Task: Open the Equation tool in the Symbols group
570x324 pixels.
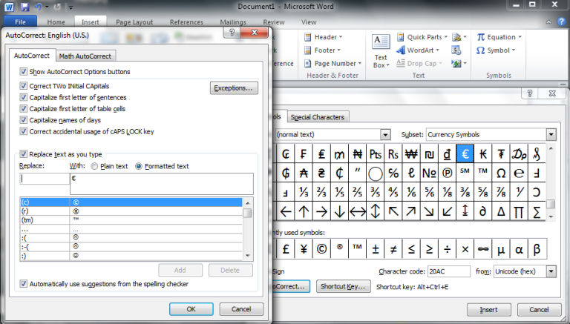Action: click(499, 37)
